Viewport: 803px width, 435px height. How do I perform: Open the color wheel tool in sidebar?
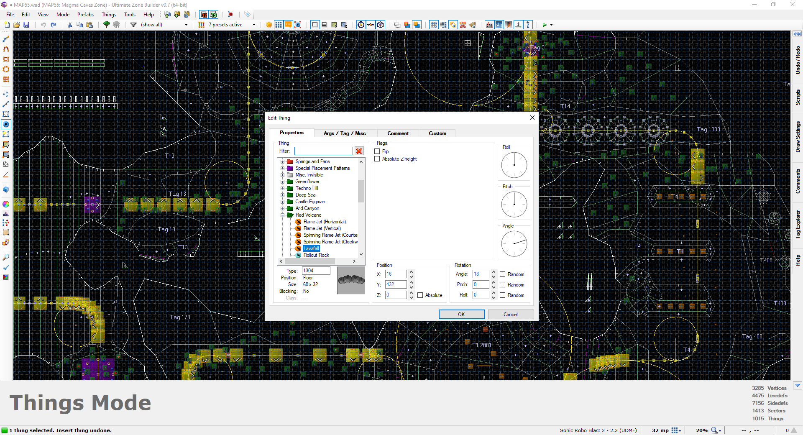[x=6, y=204]
